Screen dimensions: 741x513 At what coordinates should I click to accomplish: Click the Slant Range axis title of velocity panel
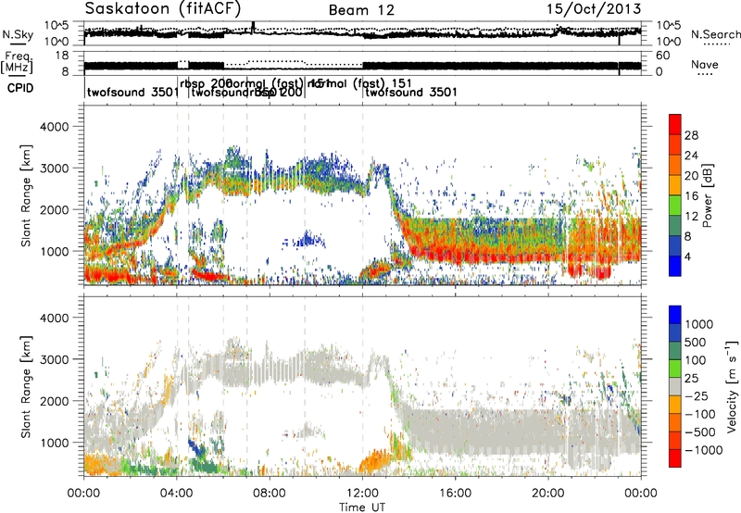click(26, 387)
